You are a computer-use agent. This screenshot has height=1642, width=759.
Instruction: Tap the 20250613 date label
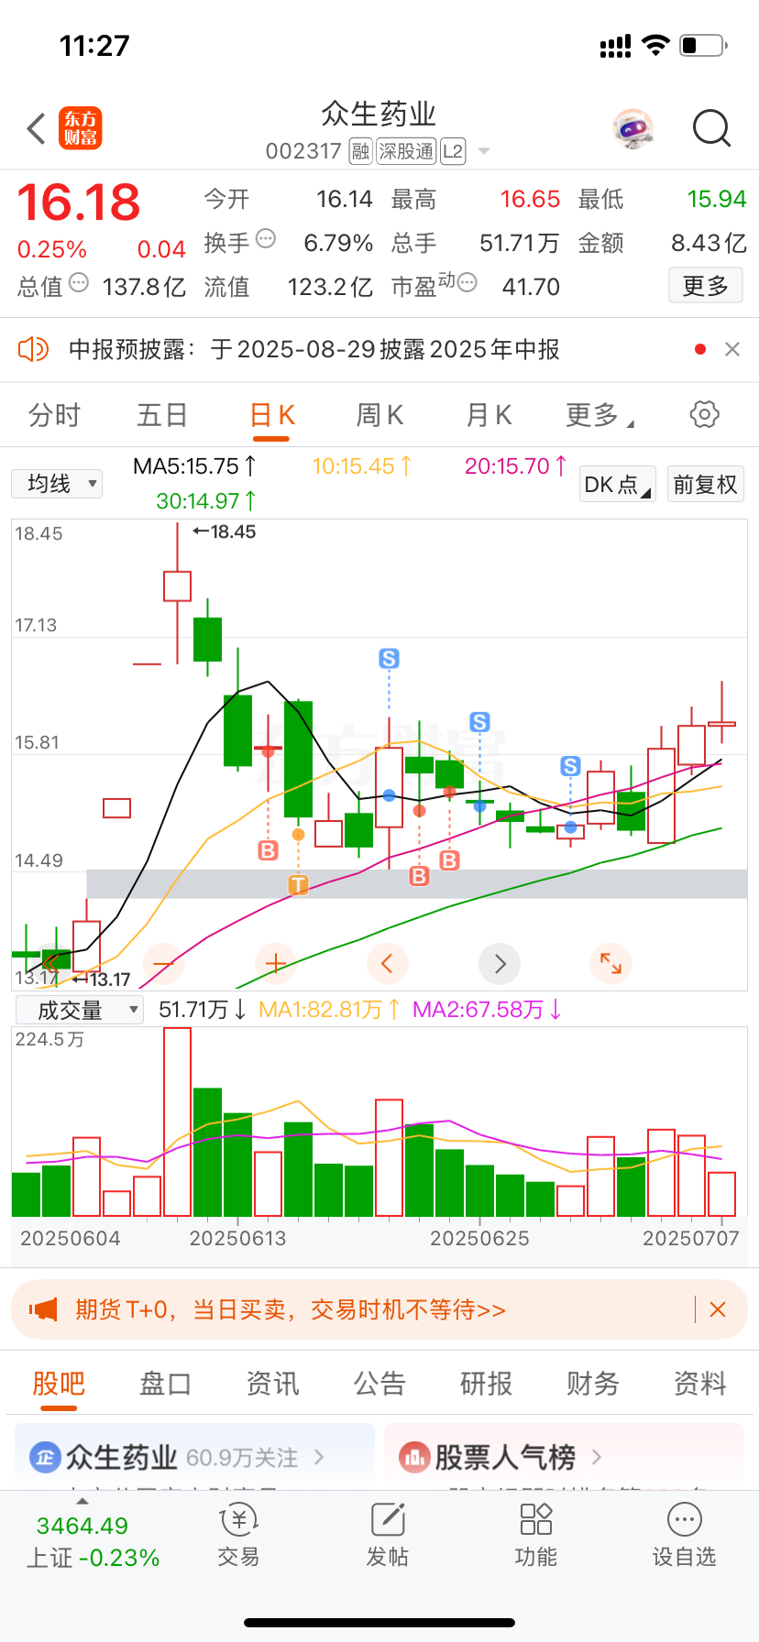click(x=237, y=1238)
